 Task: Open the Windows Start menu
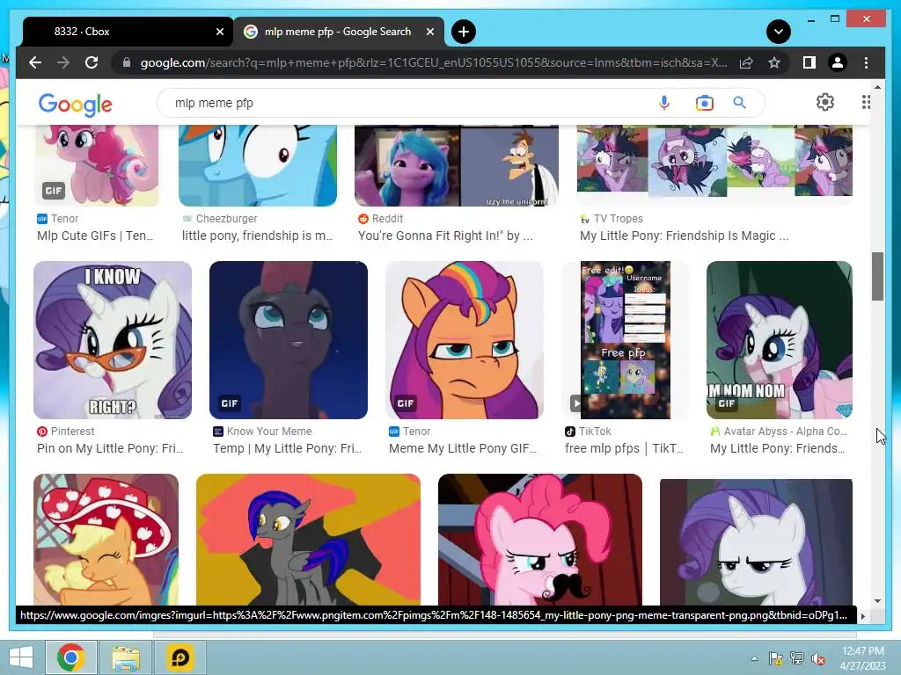pyautogui.click(x=21, y=657)
